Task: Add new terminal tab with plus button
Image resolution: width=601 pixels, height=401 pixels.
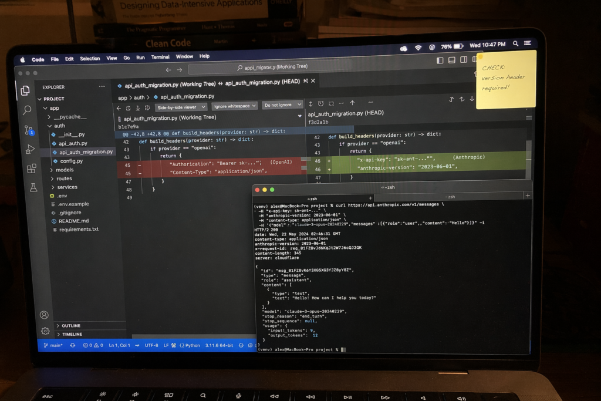Action: pos(528,196)
